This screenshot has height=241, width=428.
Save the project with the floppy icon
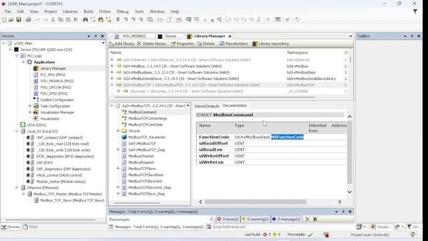coord(19,19)
